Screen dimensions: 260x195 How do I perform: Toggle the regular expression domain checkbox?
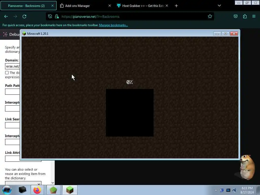[7, 73]
